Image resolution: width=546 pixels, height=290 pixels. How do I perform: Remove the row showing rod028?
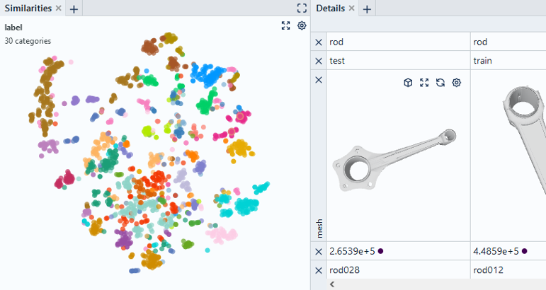[x=319, y=270]
